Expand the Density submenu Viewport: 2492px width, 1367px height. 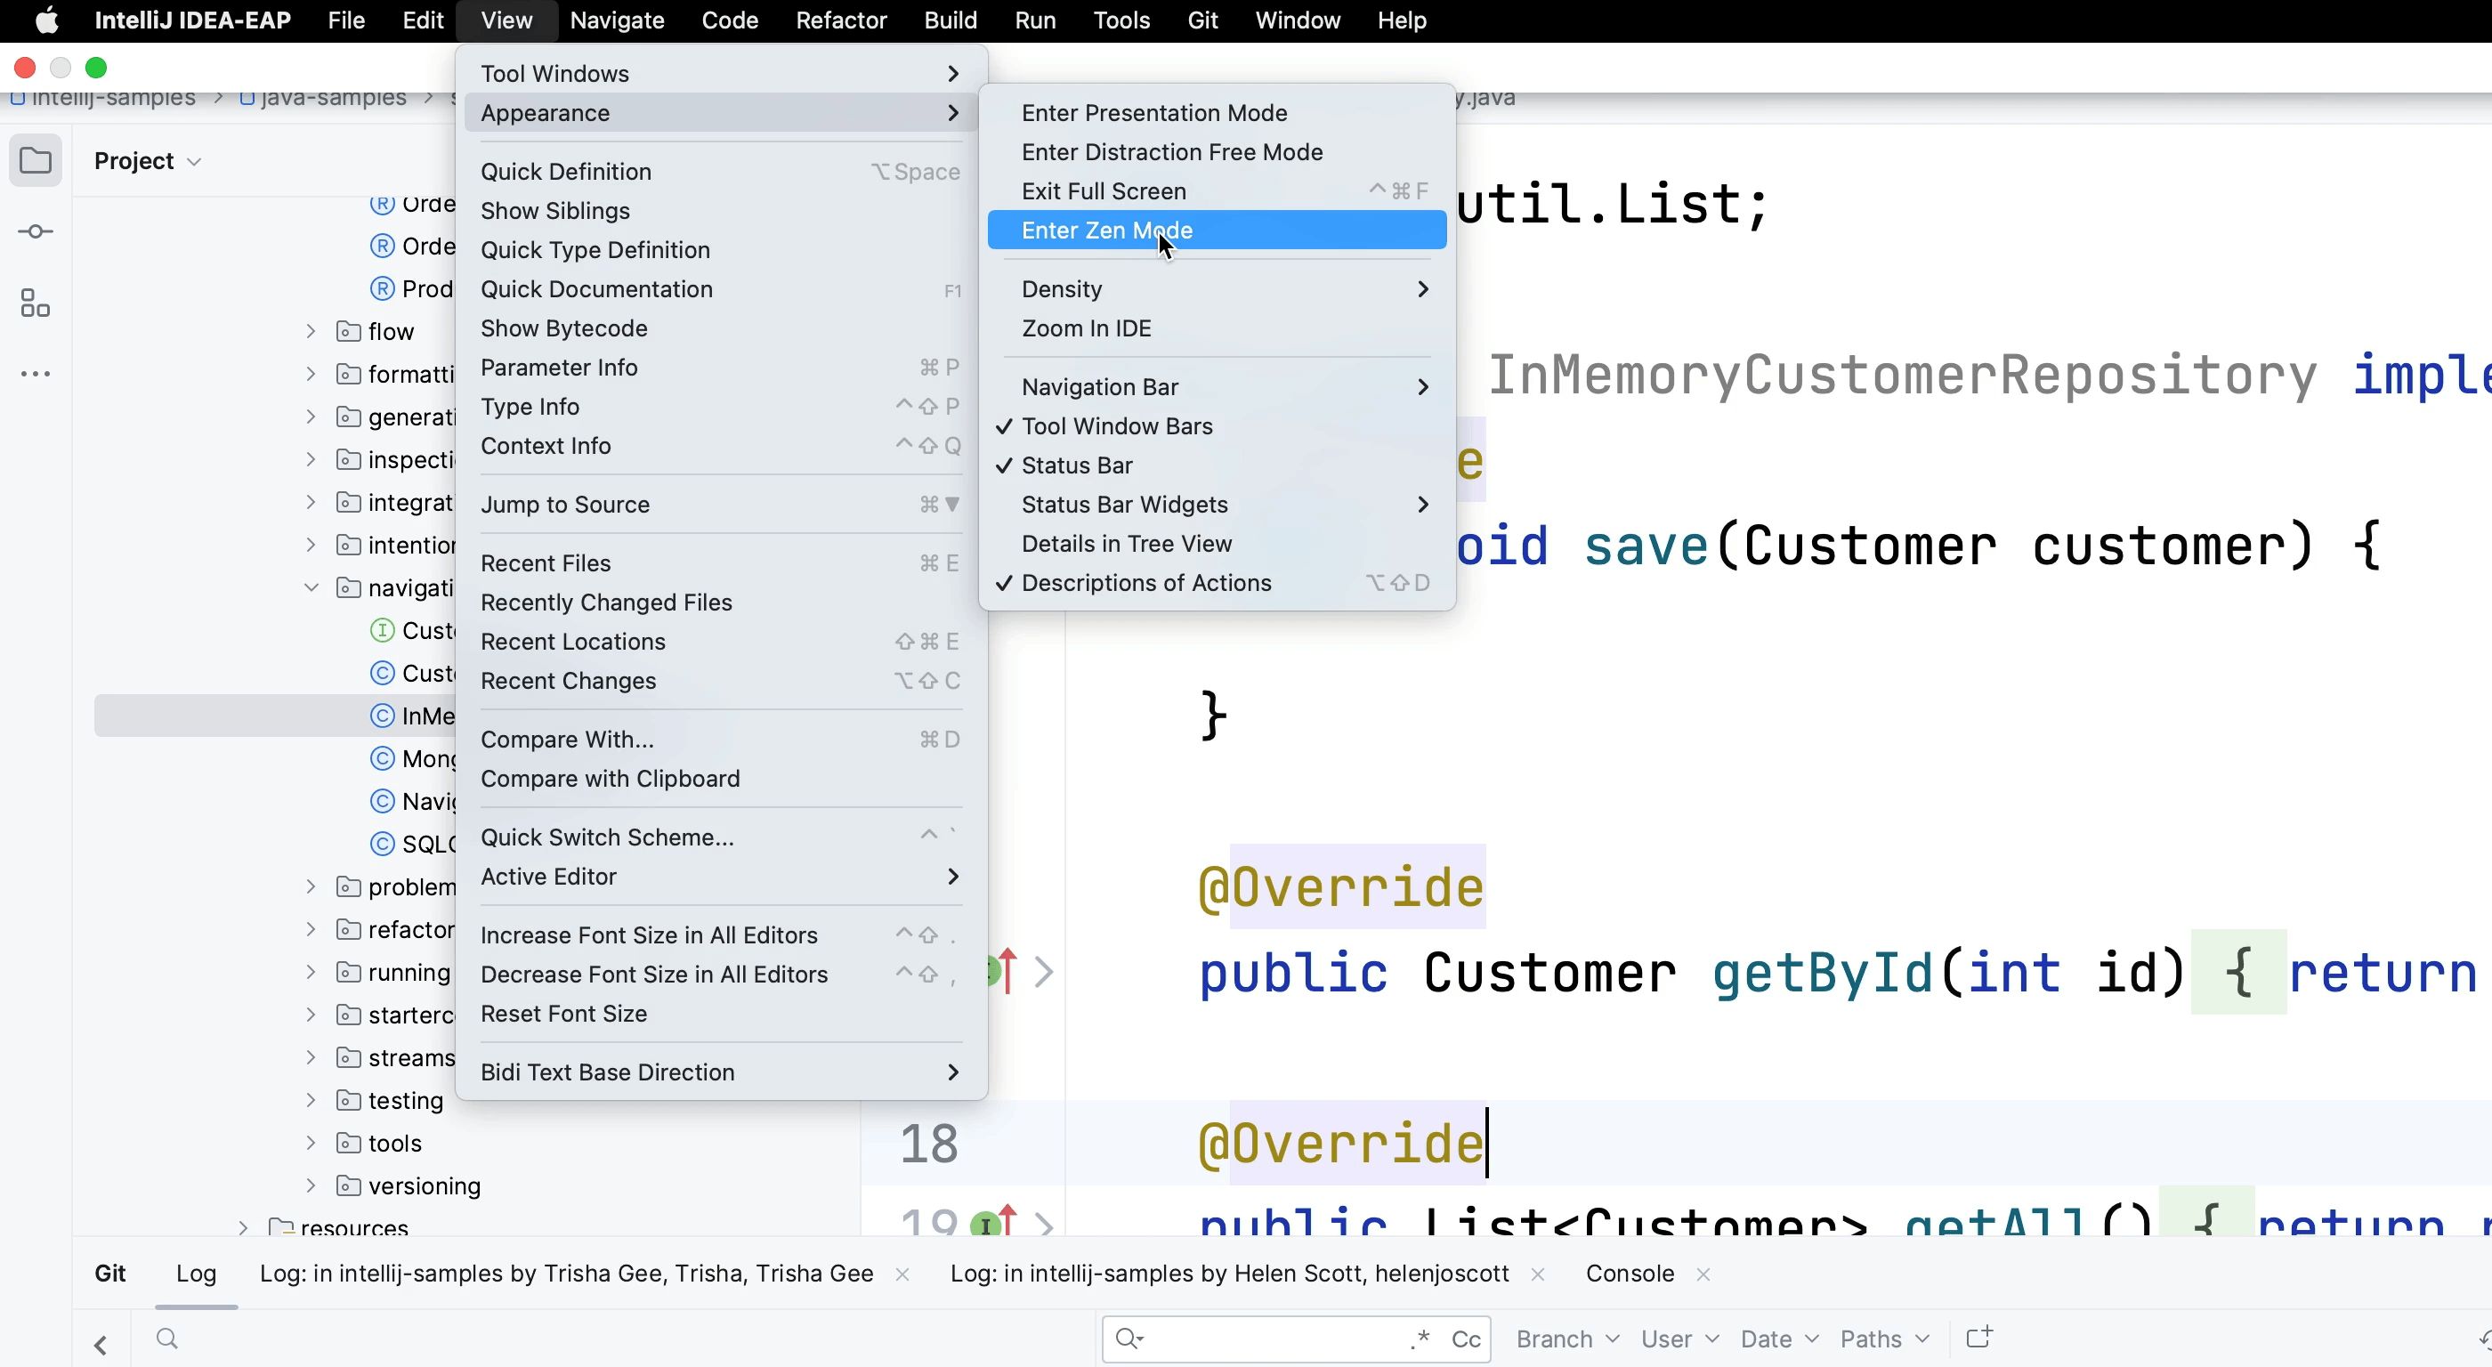tap(1217, 289)
